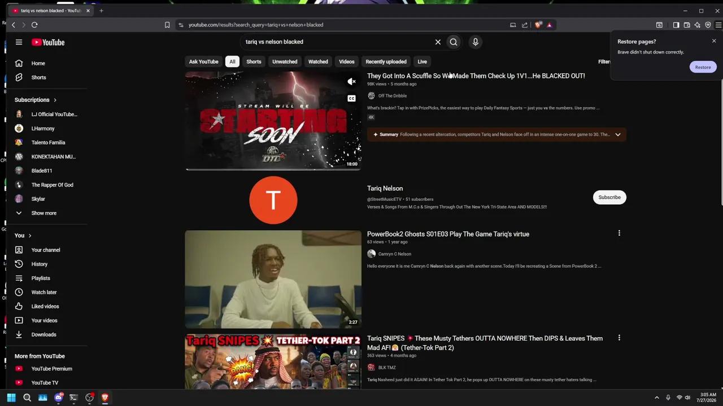Screen dimensions: 723x406
Task: Open a new browser tab
Action: coord(101,11)
